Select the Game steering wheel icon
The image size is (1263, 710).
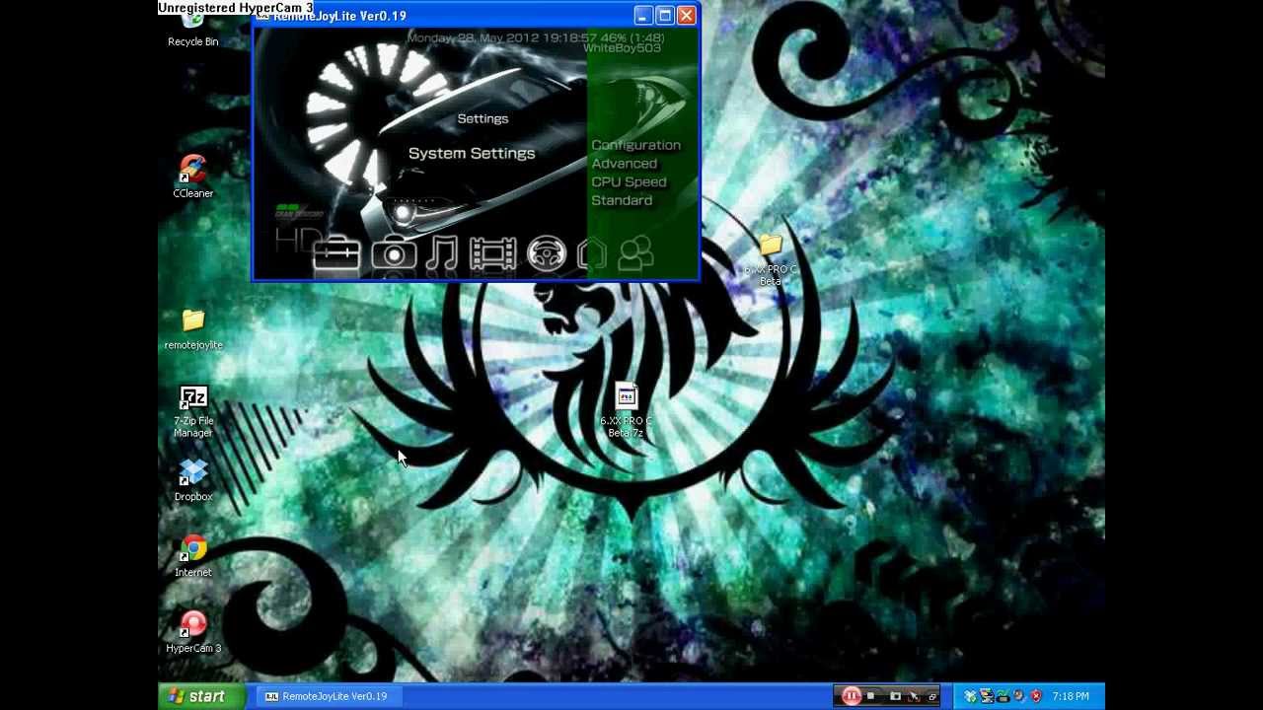[x=546, y=254]
